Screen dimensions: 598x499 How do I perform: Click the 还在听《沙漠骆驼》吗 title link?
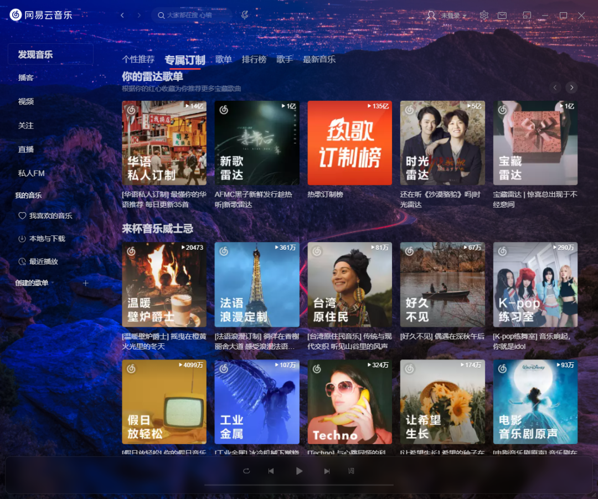point(440,199)
